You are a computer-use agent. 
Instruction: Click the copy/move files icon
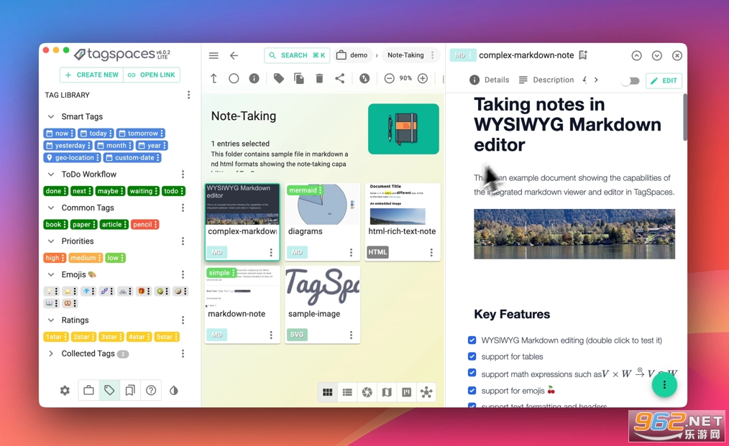pyautogui.click(x=299, y=78)
